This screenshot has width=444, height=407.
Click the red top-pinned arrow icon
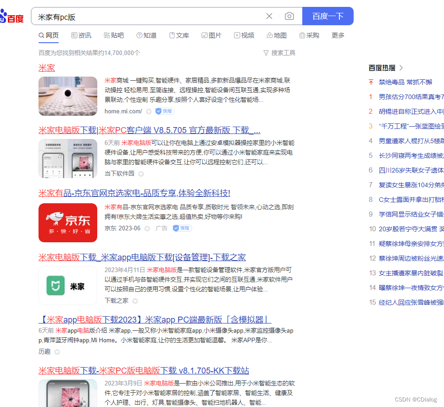pos(371,82)
